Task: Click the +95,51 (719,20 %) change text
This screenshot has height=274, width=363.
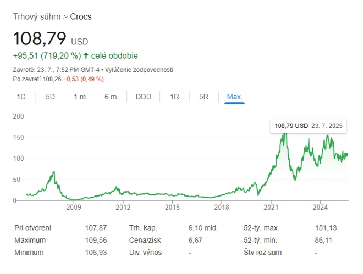Action: click(47, 55)
